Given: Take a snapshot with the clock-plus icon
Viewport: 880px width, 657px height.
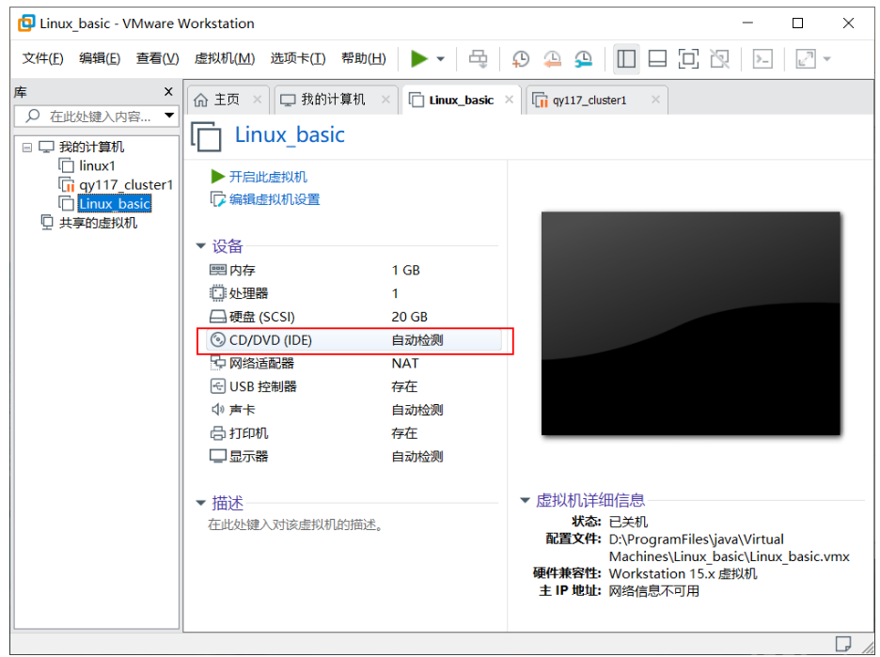Looking at the screenshot, I should 520,58.
